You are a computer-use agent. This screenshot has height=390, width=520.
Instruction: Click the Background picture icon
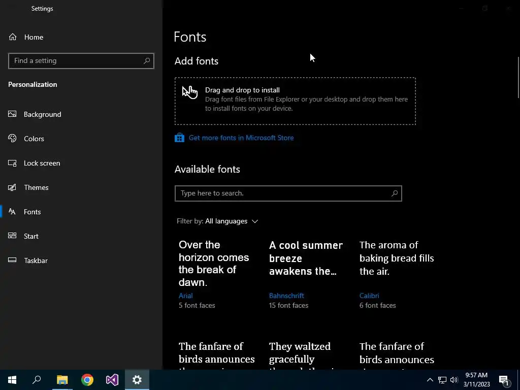pos(12,114)
